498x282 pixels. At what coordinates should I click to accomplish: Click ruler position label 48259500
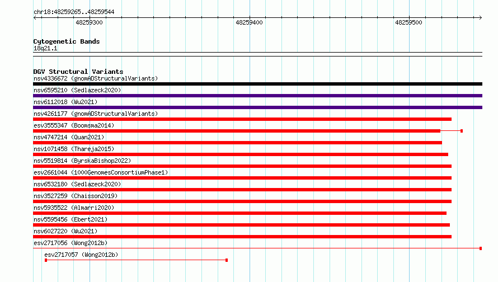[x=409, y=22]
